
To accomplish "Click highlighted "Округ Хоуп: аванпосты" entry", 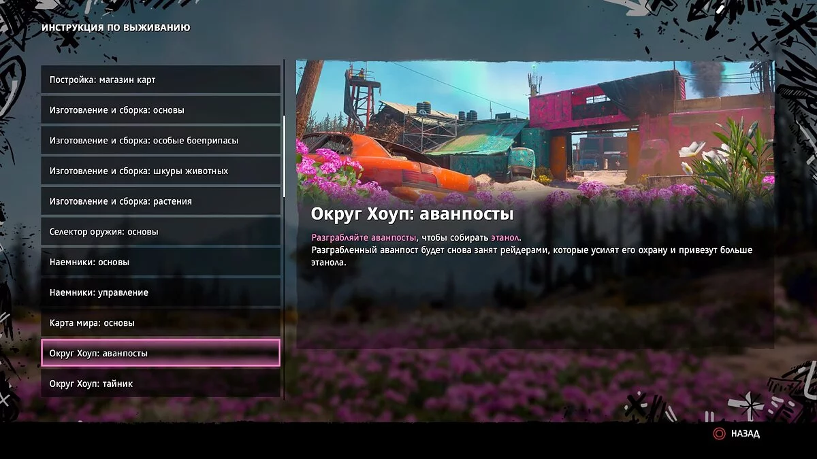I will pos(161,354).
